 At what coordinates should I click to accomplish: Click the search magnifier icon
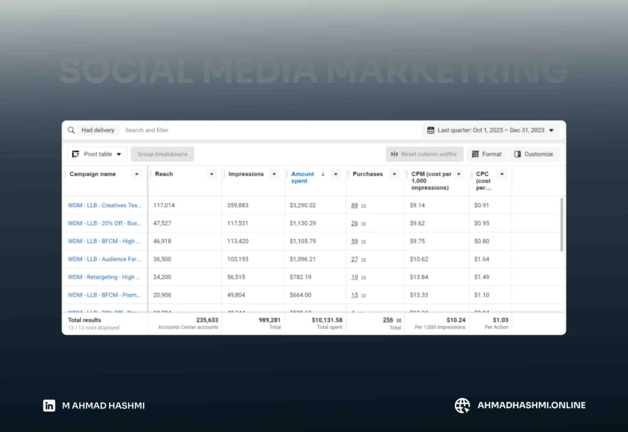click(x=72, y=130)
